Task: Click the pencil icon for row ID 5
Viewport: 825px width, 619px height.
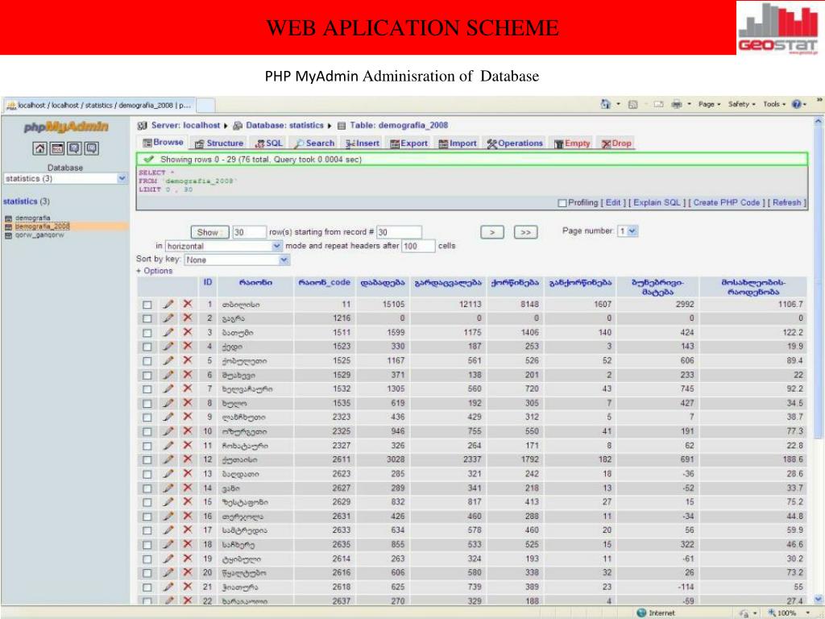Action: coord(168,361)
